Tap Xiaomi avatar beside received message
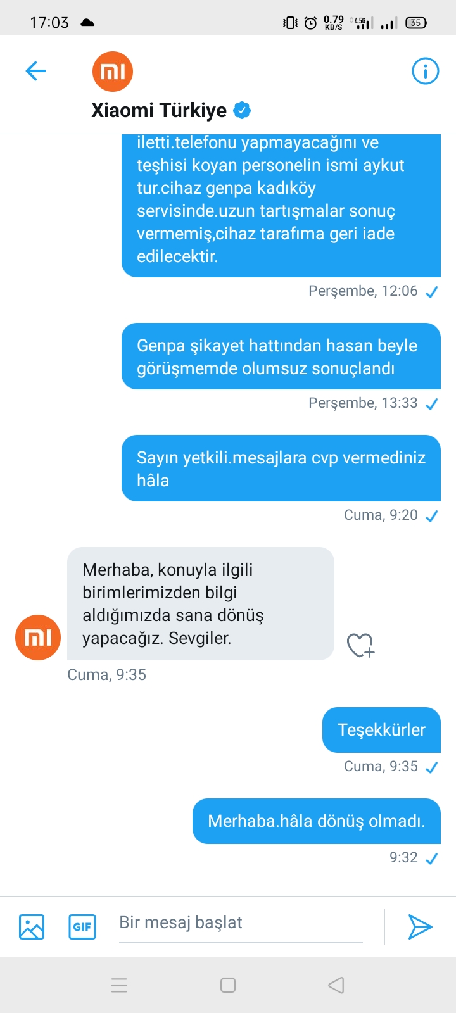 pos(38,638)
